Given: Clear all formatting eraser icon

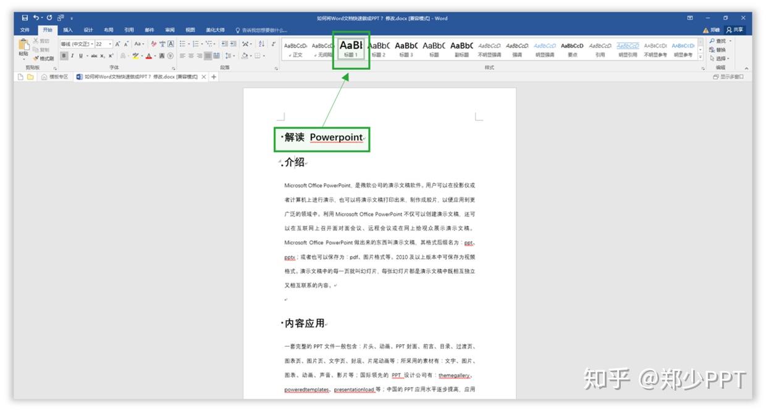Looking at the screenshot, I should click(154, 44).
